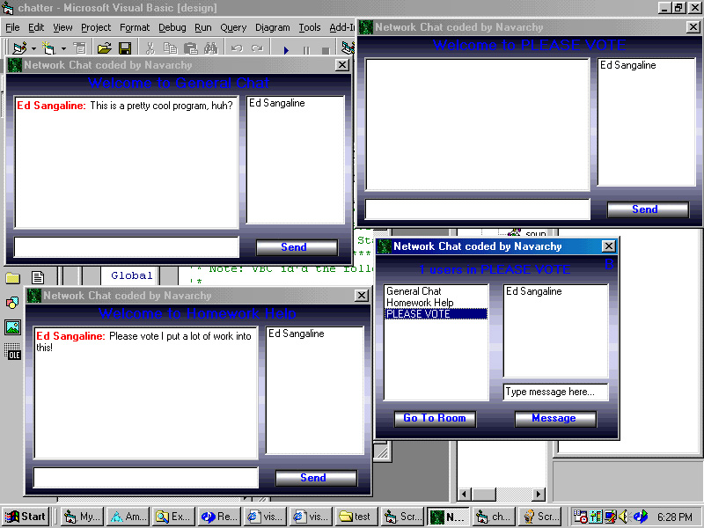Select the FileListBox control in the toolbox

(x=37, y=278)
